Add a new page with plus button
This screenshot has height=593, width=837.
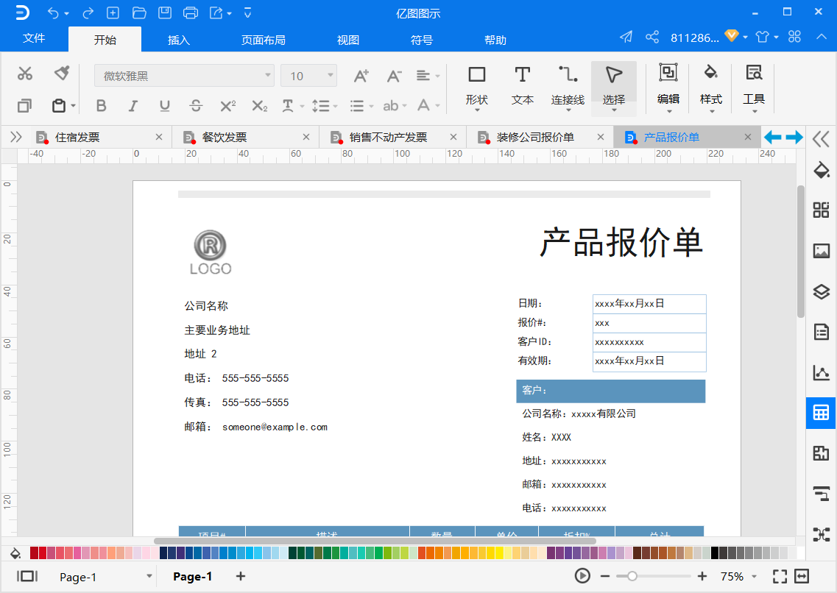pos(241,576)
